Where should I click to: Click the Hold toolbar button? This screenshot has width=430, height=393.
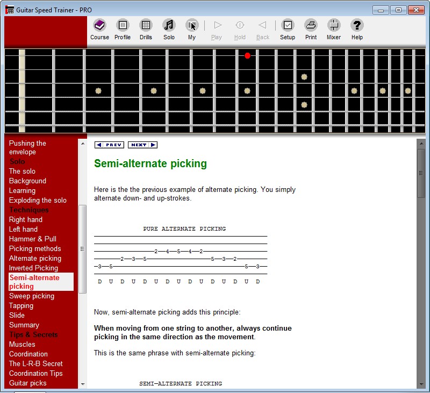pos(240,25)
